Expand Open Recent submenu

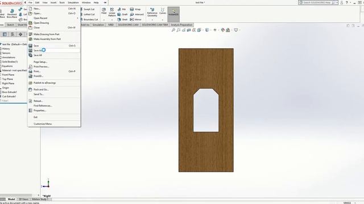coord(54,18)
